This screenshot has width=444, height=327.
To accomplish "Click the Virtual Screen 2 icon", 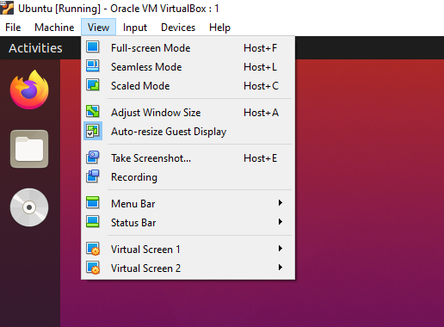I will (x=93, y=268).
